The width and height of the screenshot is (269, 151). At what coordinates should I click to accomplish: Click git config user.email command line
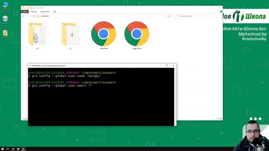[60, 86]
